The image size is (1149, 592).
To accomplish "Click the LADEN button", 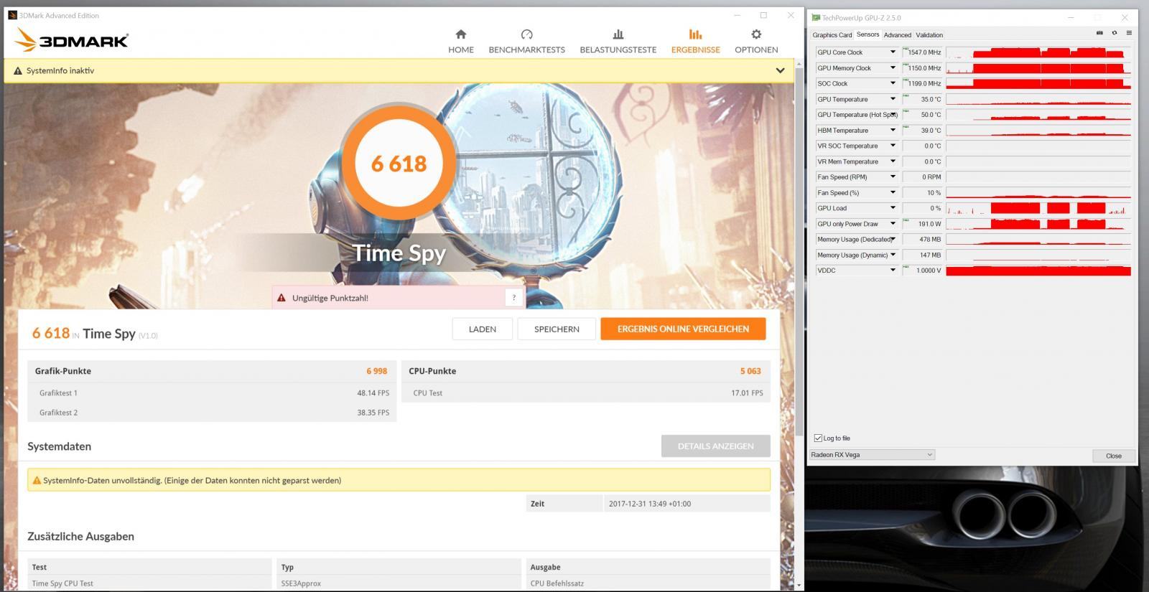I will 482,329.
